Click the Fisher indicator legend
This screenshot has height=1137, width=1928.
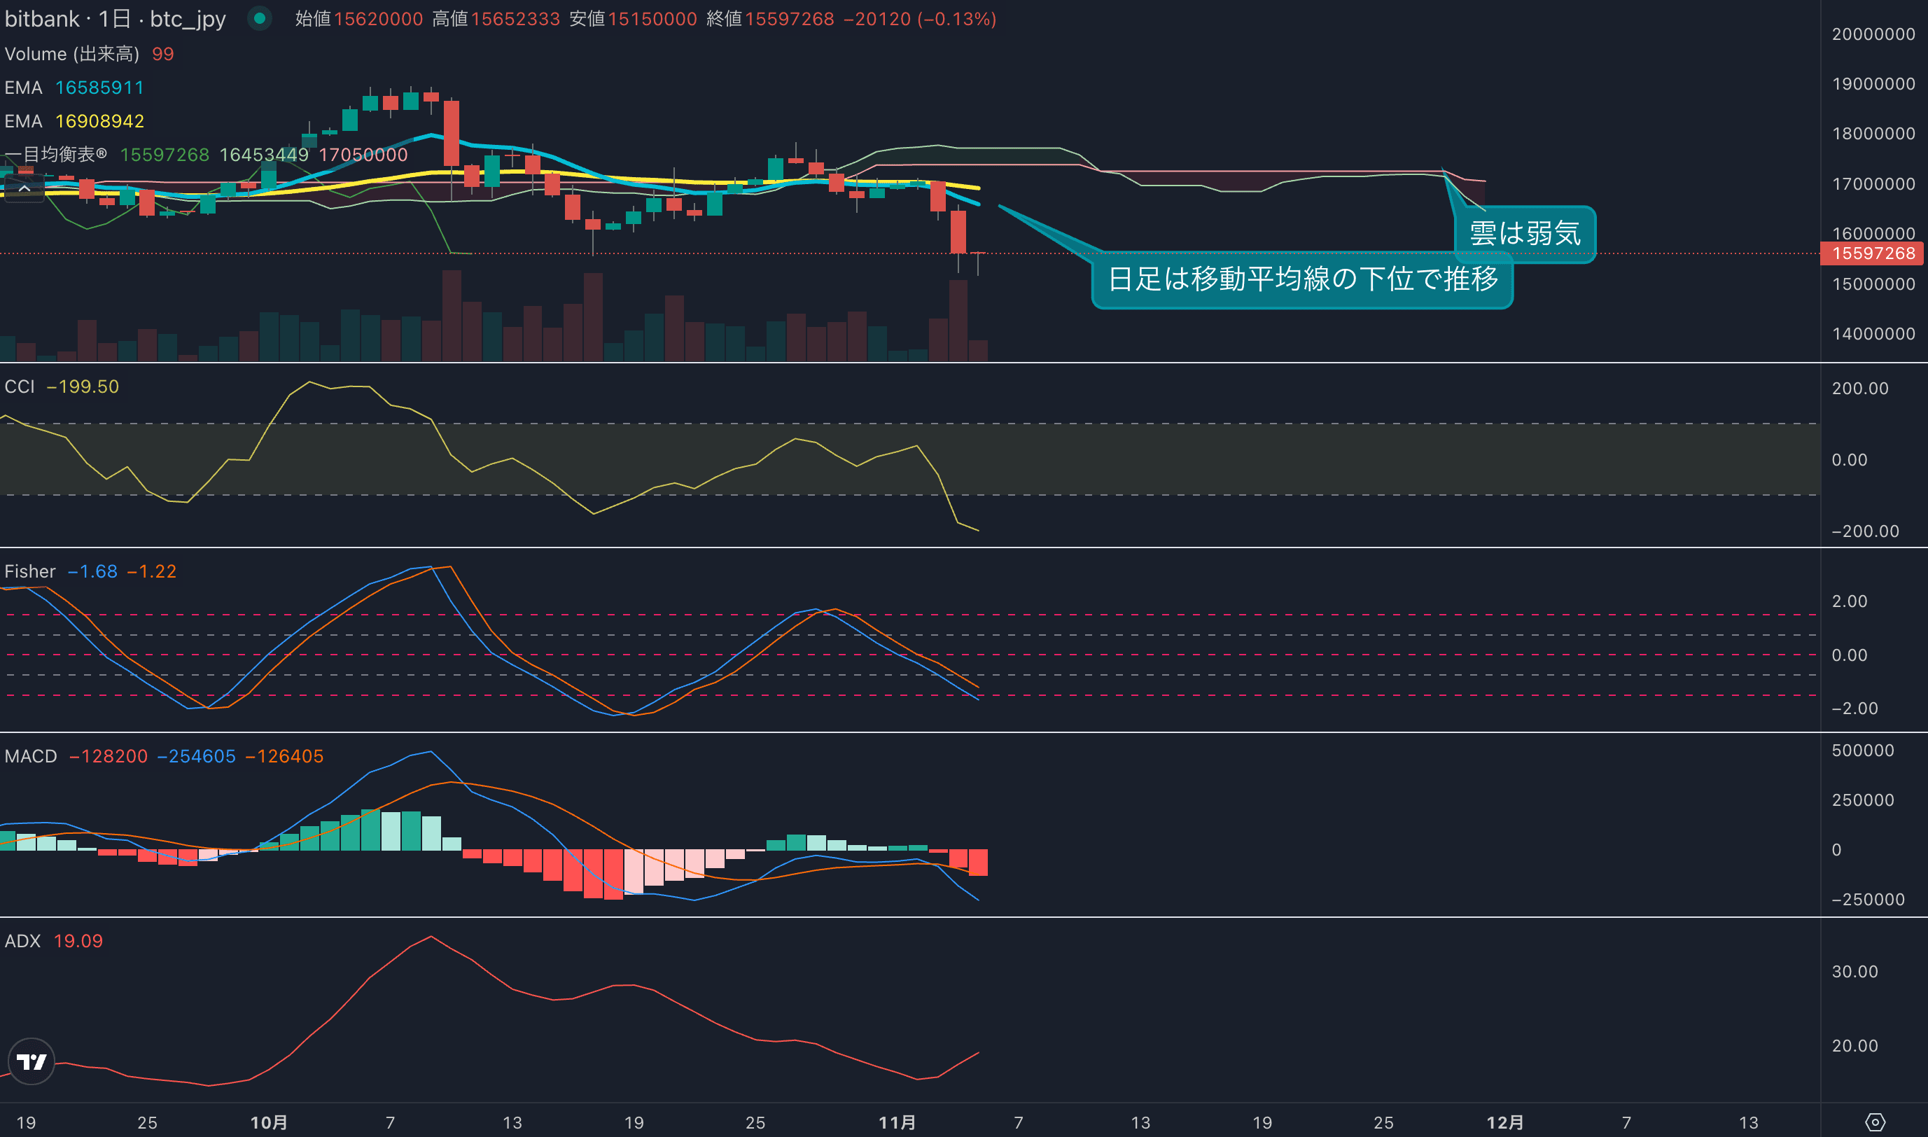[30, 571]
